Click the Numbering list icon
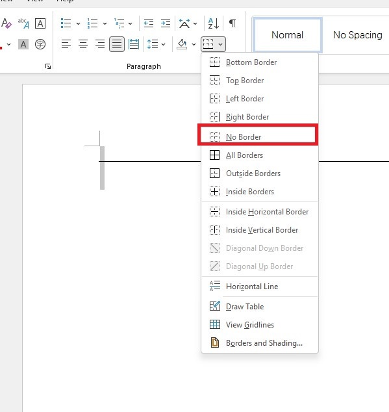 click(92, 23)
